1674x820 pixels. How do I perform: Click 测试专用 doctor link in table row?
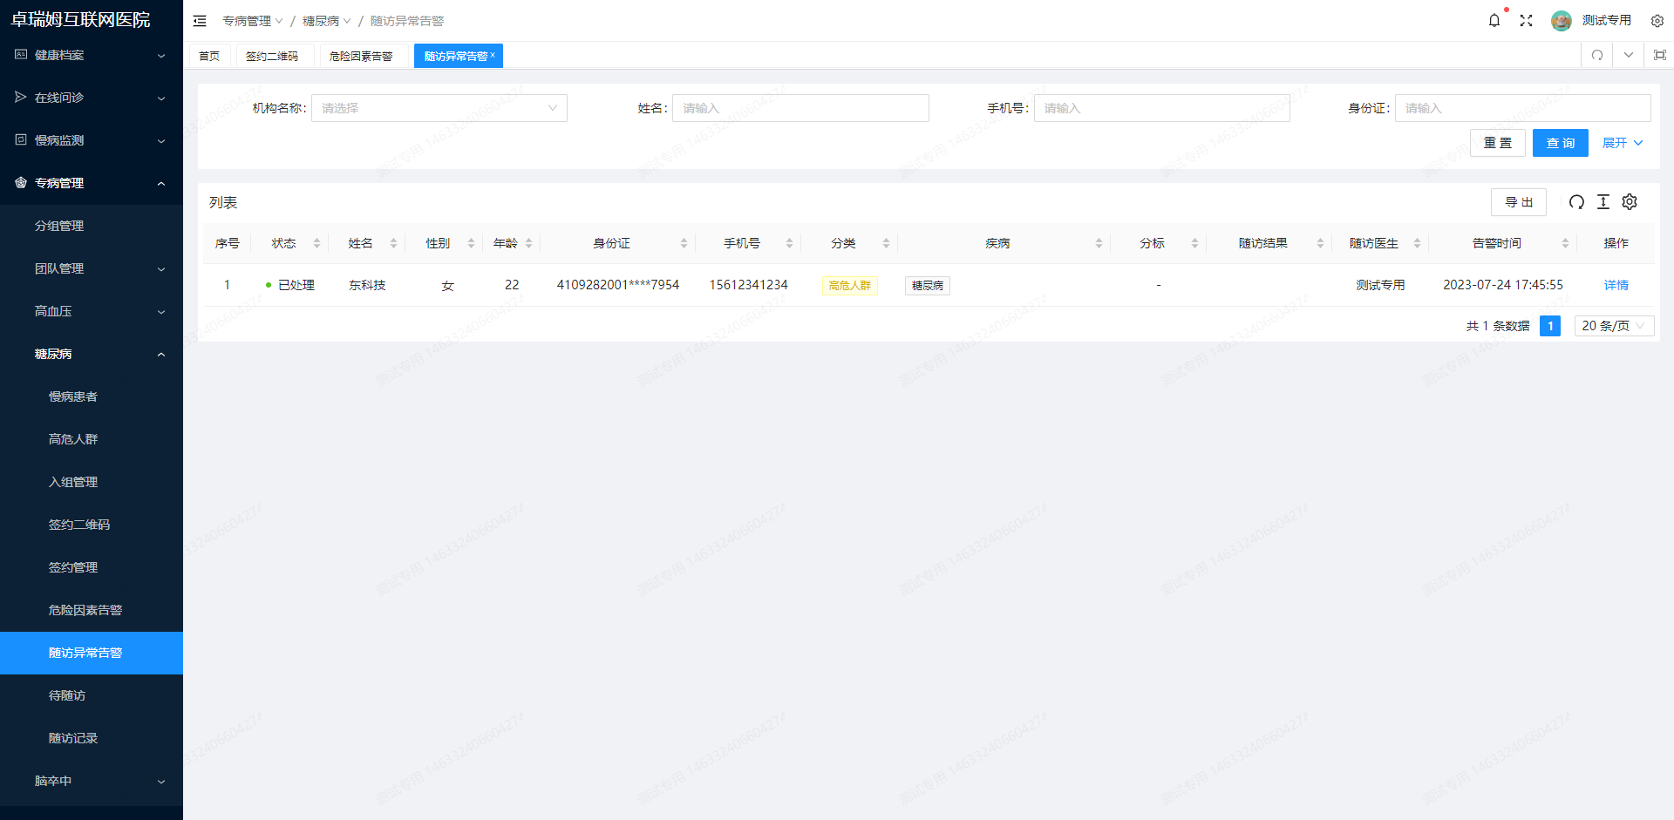[1380, 285]
